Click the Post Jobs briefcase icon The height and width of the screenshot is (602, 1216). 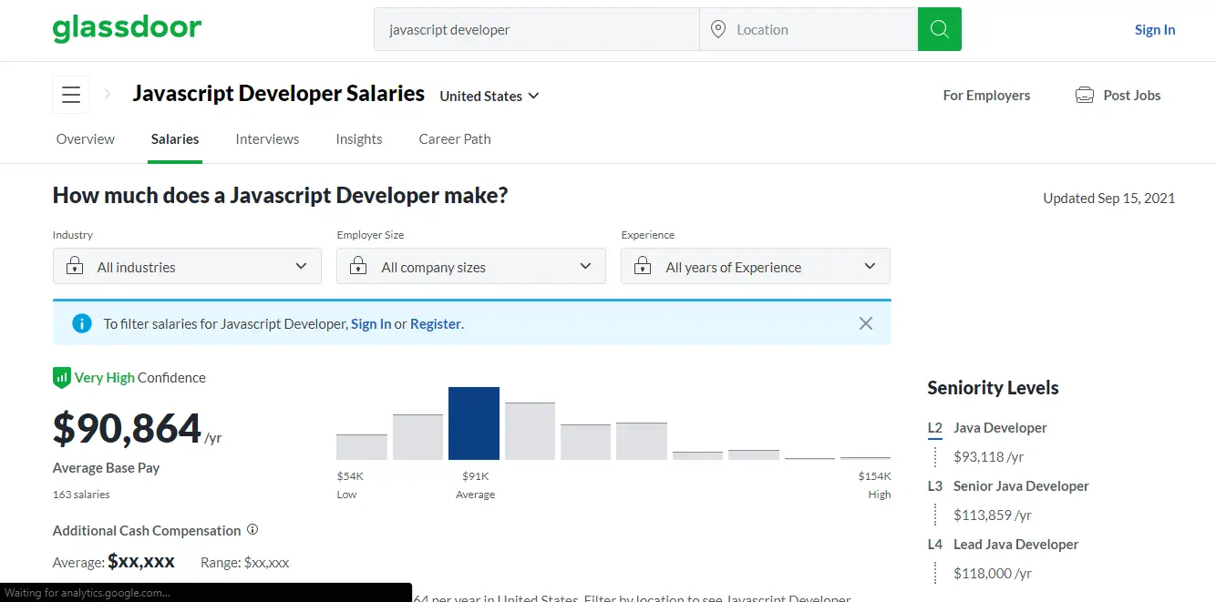[x=1084, y=95]
